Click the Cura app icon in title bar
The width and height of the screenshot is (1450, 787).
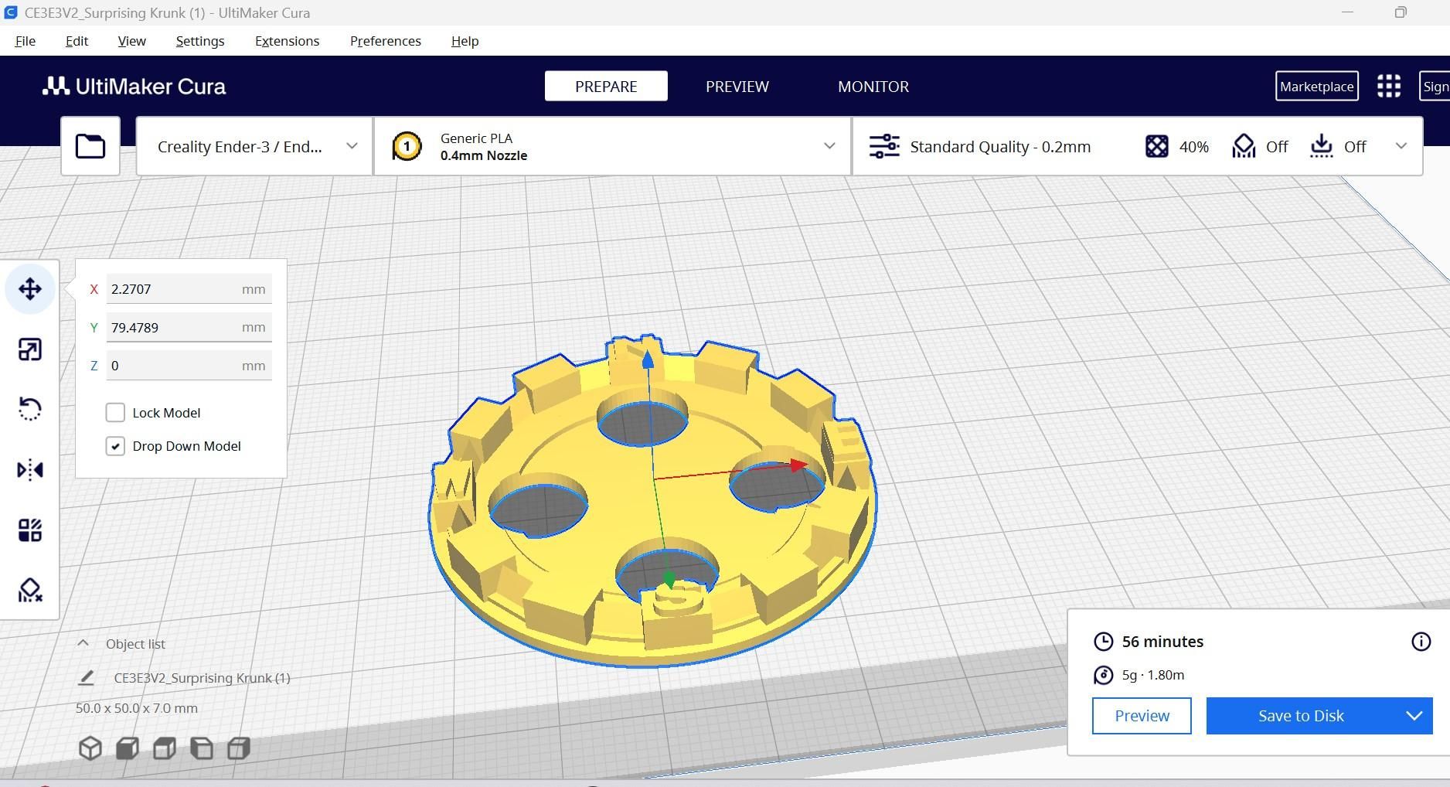click(11, 12)
